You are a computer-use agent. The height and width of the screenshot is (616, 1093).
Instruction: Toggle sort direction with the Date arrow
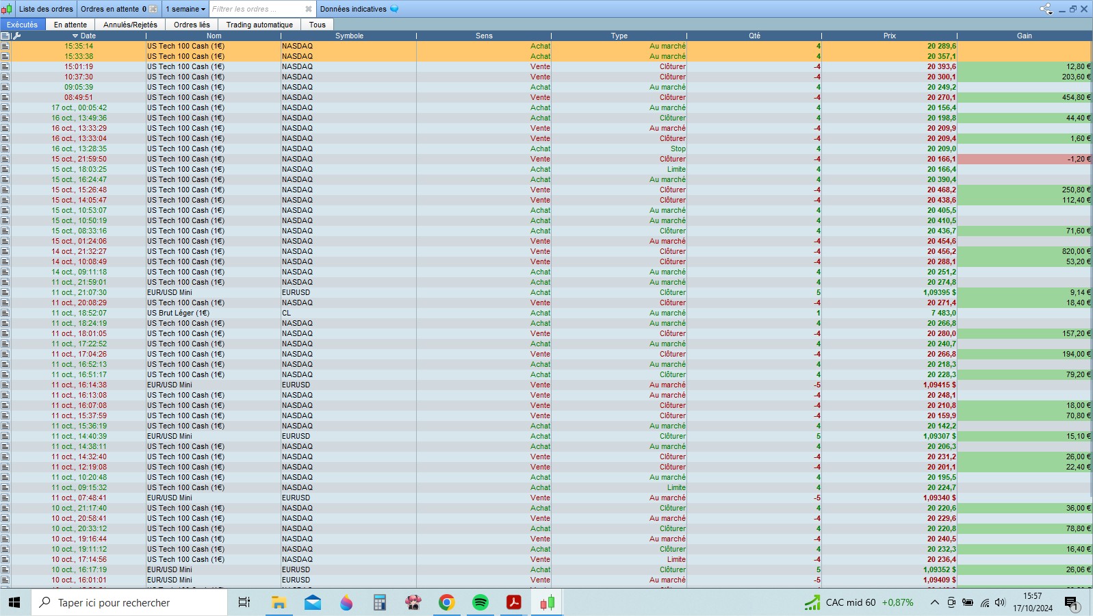(x=75, y=36)
